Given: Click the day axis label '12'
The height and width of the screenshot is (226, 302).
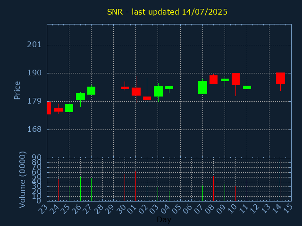Looking at the screenshot, I should point(254,209).
